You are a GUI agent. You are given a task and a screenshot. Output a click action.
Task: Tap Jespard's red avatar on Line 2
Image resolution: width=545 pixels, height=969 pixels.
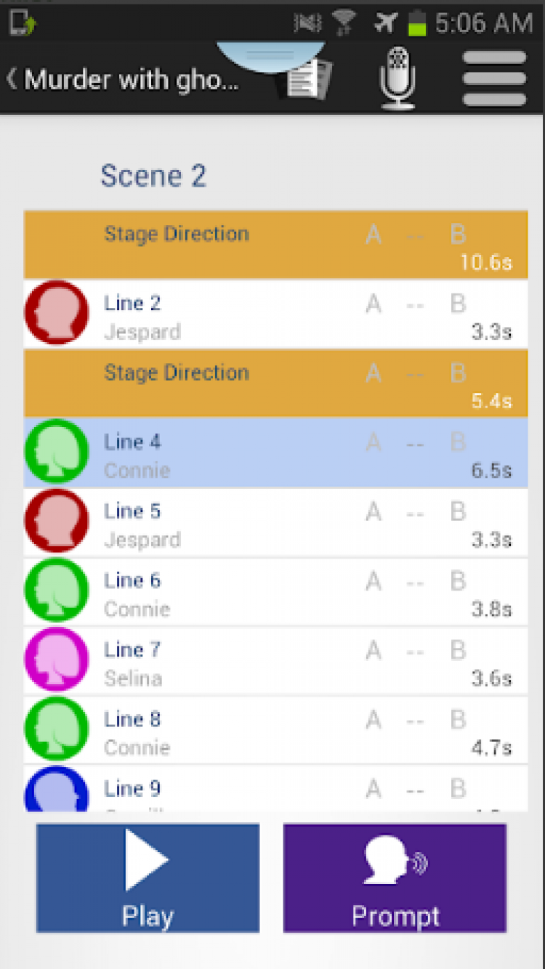point(56,313)
